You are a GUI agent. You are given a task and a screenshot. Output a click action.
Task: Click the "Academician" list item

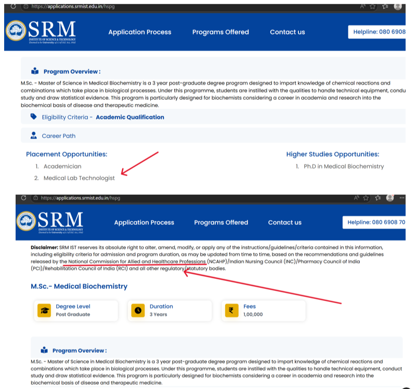tap(62, 166)
